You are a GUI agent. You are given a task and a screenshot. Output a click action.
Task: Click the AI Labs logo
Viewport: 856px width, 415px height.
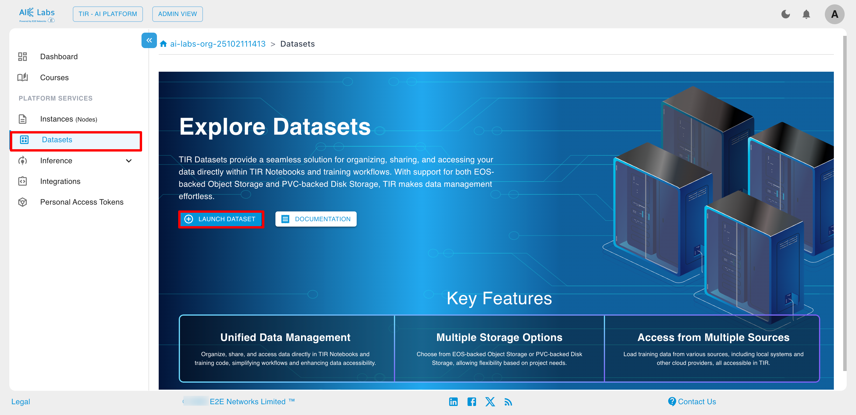pos(37,15)
